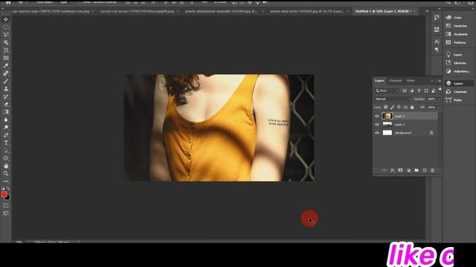The width and height of the screenshot is (476, 267).
Task: Switch to the first document tab
Action: (51, 11)
